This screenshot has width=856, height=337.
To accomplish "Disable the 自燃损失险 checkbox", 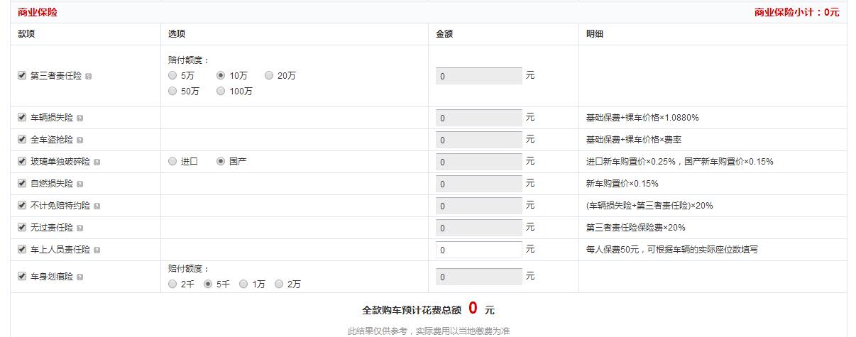I will click(22, 184).
